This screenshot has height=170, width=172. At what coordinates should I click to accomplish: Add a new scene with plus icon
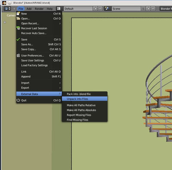pos(148,9)
